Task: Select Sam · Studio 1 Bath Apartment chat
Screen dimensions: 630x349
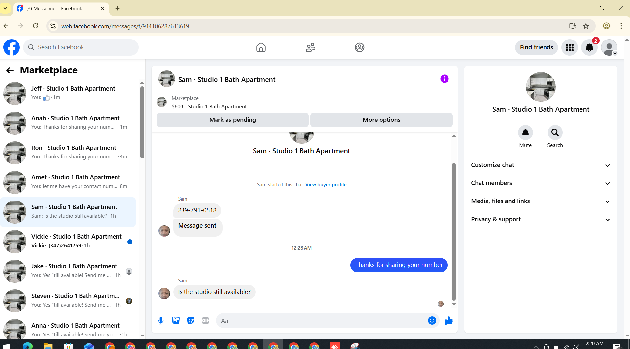Action: (68, 212)
